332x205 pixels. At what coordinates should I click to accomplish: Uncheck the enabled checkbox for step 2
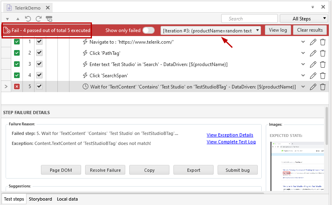click(39, 52)
